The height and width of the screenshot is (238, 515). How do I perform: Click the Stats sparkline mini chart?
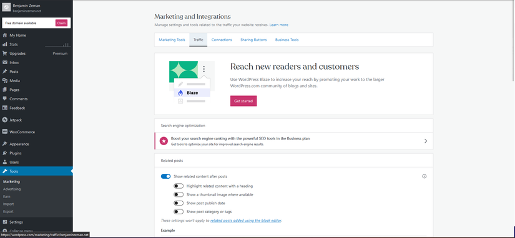click(57, 45)
